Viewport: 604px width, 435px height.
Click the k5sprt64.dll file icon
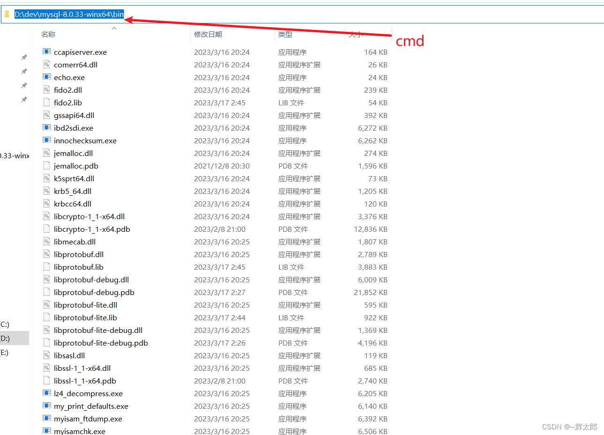point(47,178)
